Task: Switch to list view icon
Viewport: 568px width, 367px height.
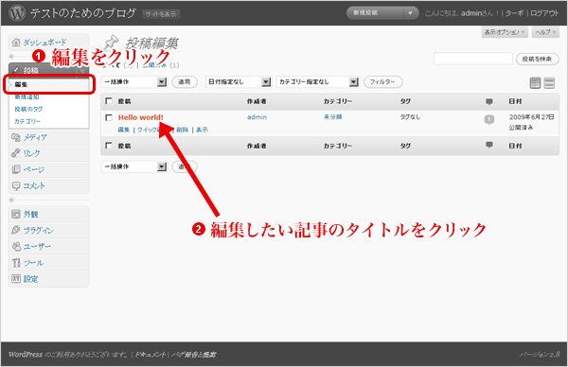Action: point(535,83)
